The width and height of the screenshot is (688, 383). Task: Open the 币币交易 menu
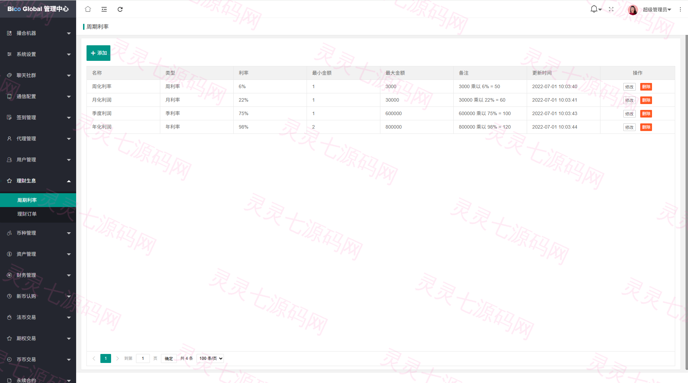click(x=38, y=359)
